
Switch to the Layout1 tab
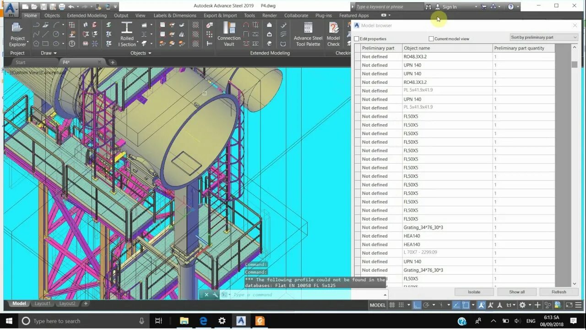(43, 303)
